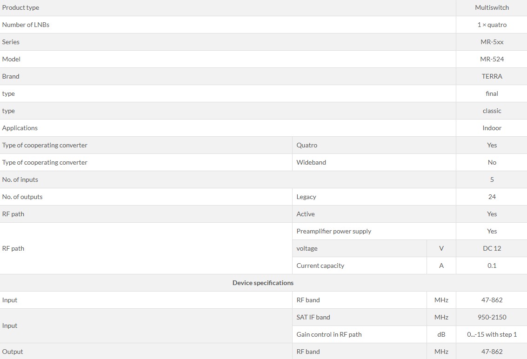The height and width of the screenshot is (359, 527).
Task: Select the Indoor applications value
Action: coord(492,128)
